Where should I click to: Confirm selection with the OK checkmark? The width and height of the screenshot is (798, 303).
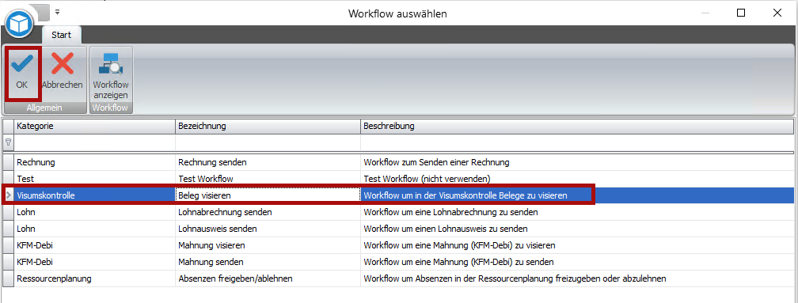pos(22,72)
